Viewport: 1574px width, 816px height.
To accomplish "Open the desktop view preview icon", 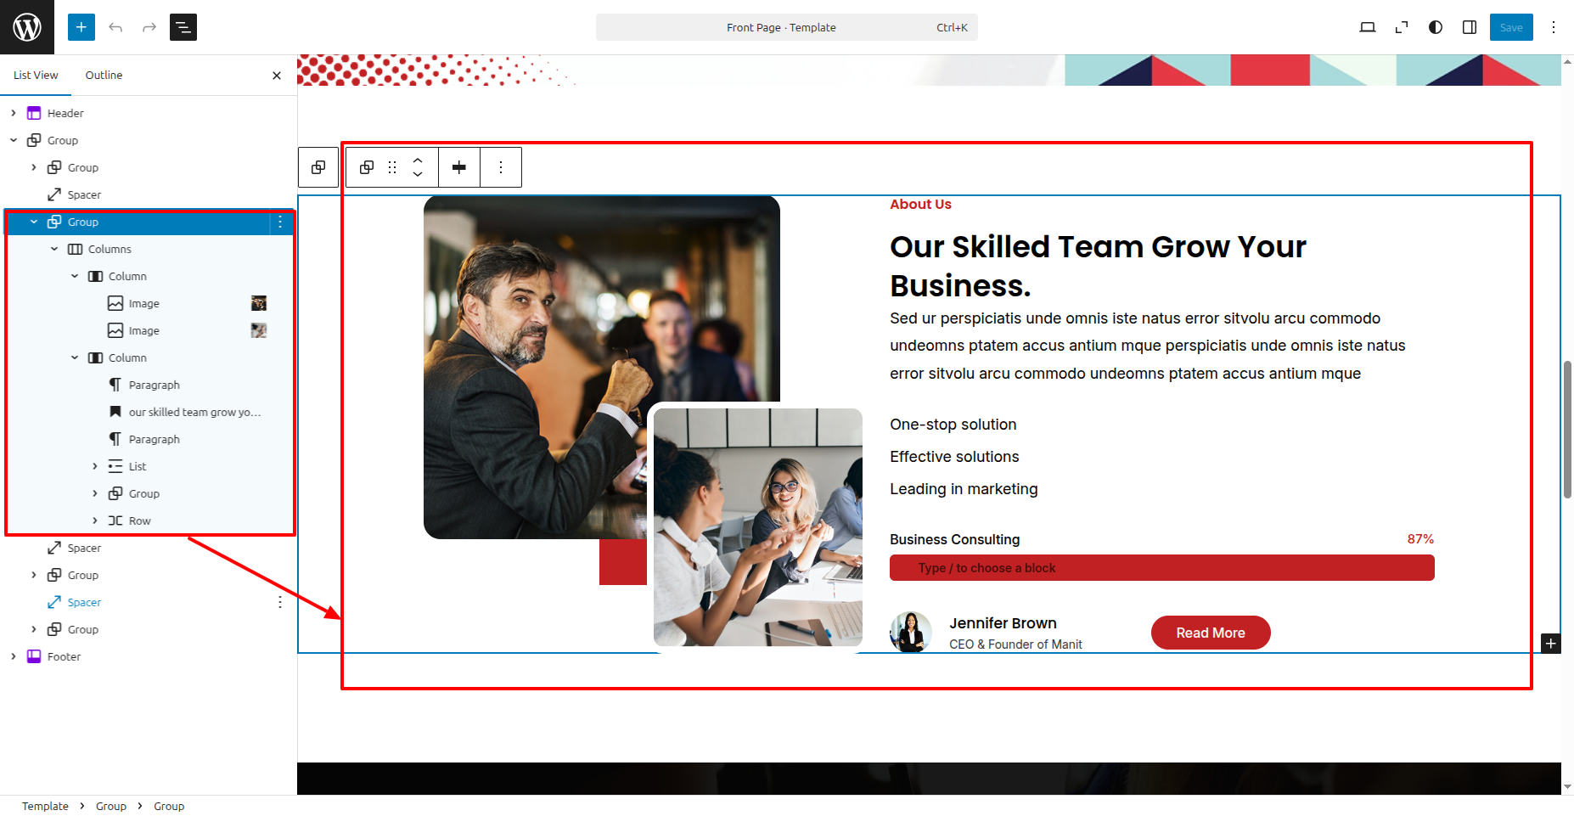I will click(x=1367, y=27).
